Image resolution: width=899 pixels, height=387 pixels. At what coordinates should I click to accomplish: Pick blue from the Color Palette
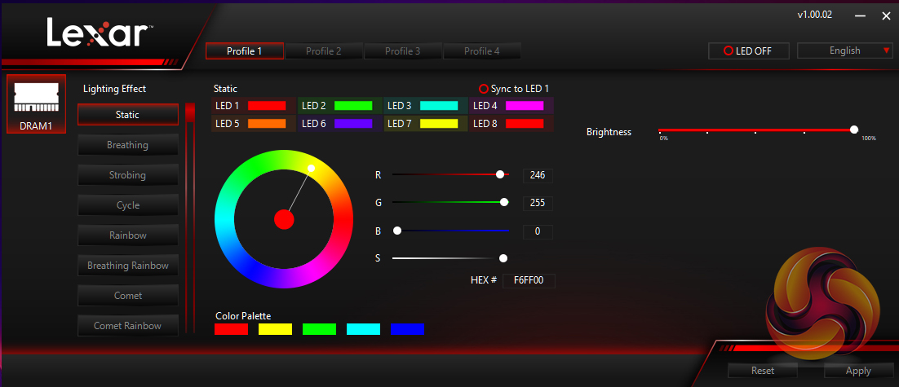[x=408, y=329]
